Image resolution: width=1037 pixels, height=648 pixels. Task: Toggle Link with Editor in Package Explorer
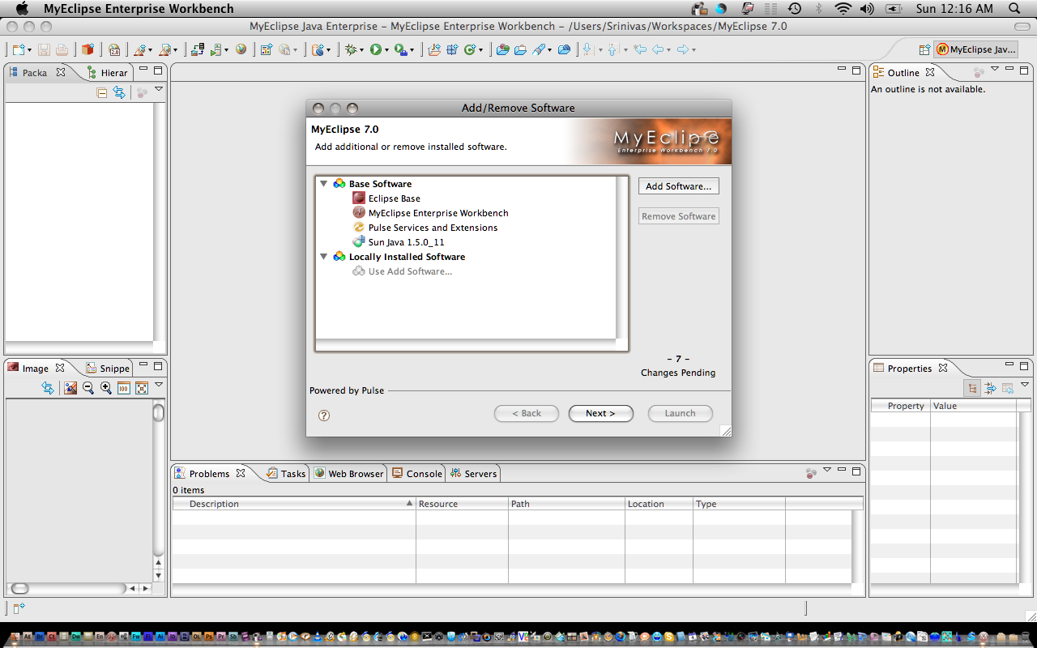(119, 92)
